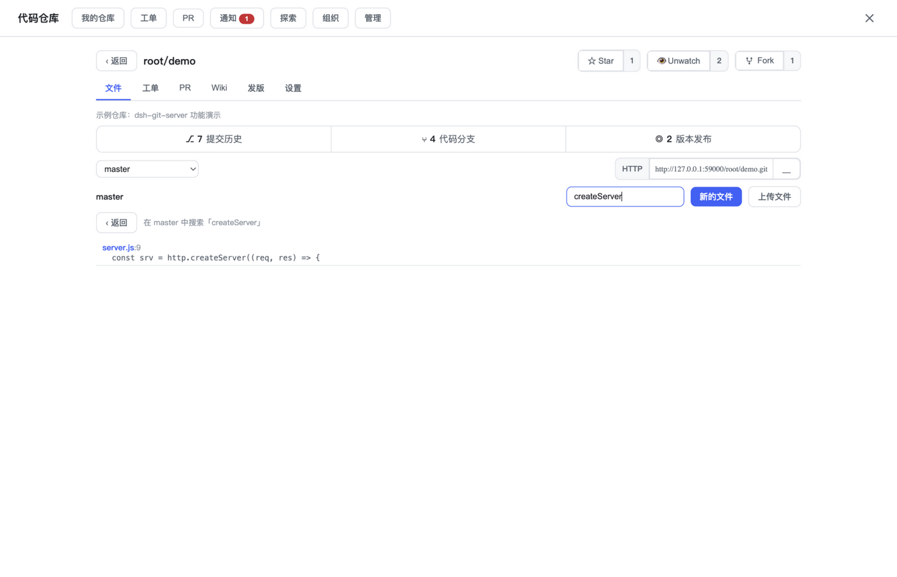897x577 pixels.
Task: Open PR in top navigation bar
Action: (x=188, y=18)
